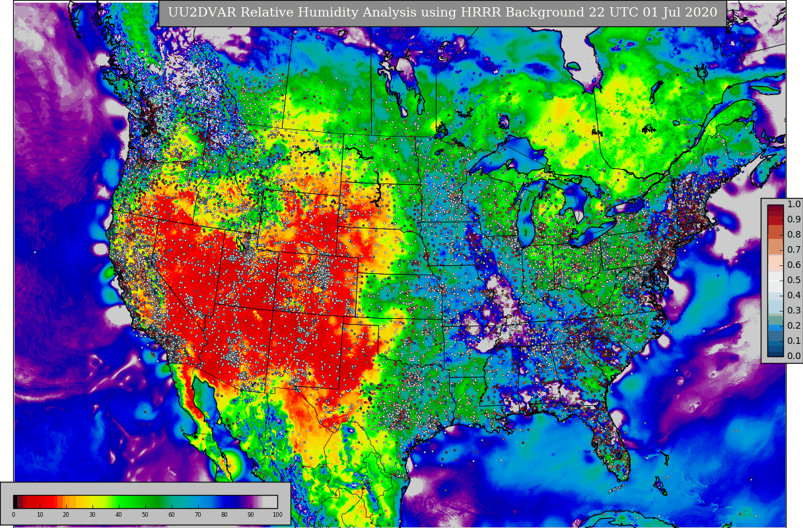Click the 0.1 label on the vertical colorbar
The height and width of the screenshot is (528, 803).
click(x=794, y=341)
